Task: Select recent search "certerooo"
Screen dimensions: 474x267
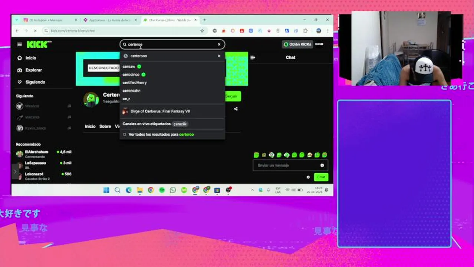Action: [139, 56]
